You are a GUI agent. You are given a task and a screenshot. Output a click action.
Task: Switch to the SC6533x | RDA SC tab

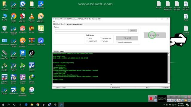point(59,24)
